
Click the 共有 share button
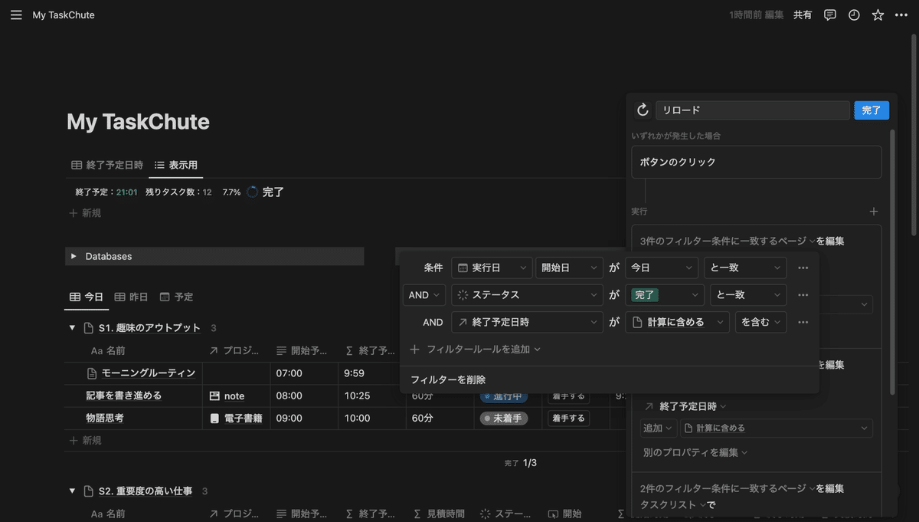tap(803, 15)
